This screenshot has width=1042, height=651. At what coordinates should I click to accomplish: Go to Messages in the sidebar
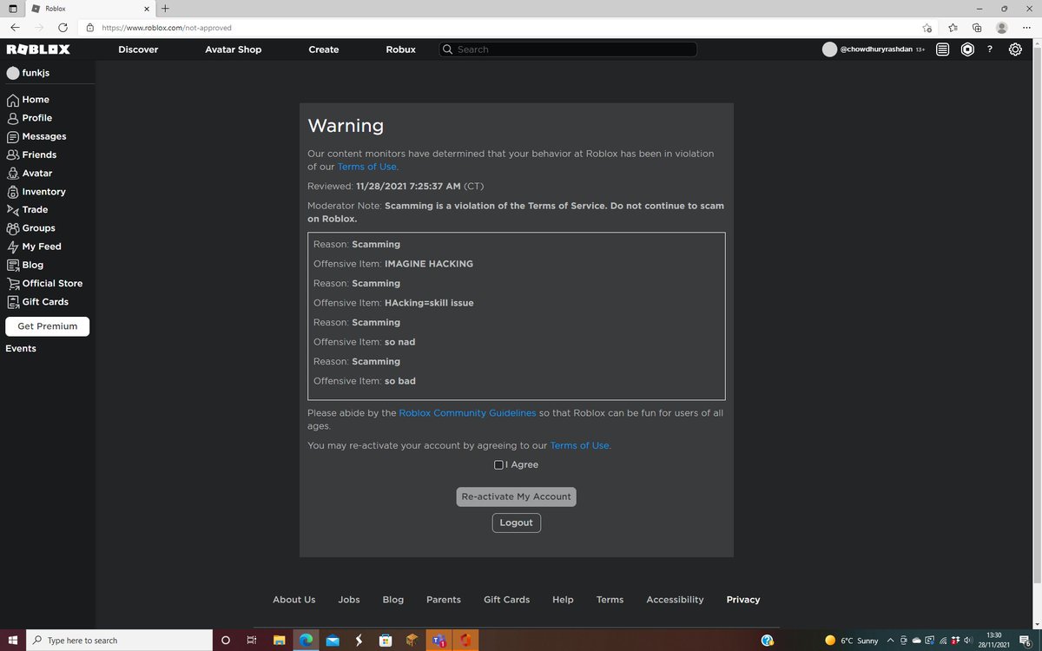point(36,136)
